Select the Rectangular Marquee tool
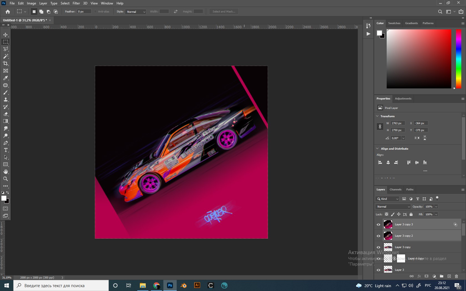The width and height of the screenshot is (466, 291). [x=6, y=42]
